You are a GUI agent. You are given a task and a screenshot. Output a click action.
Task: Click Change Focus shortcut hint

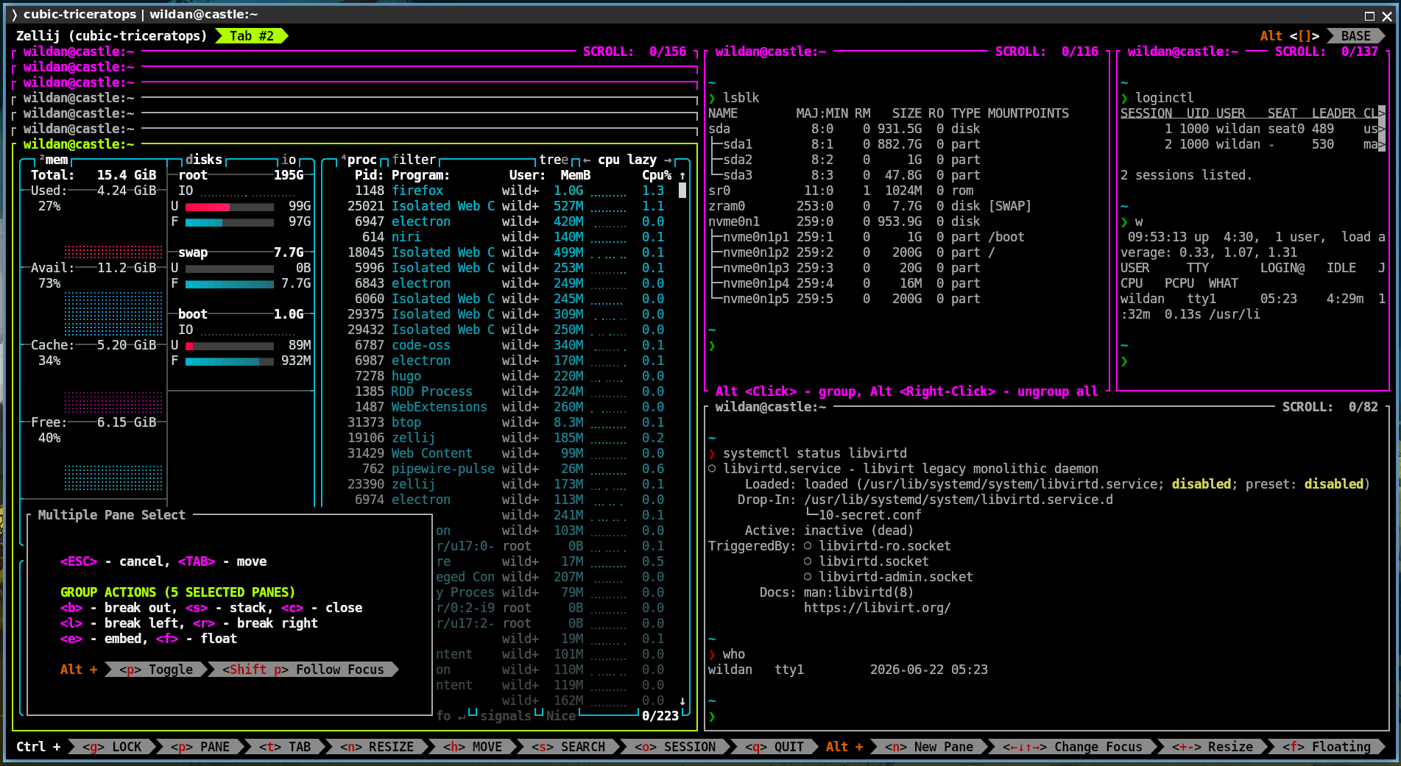click(1073, 747)
